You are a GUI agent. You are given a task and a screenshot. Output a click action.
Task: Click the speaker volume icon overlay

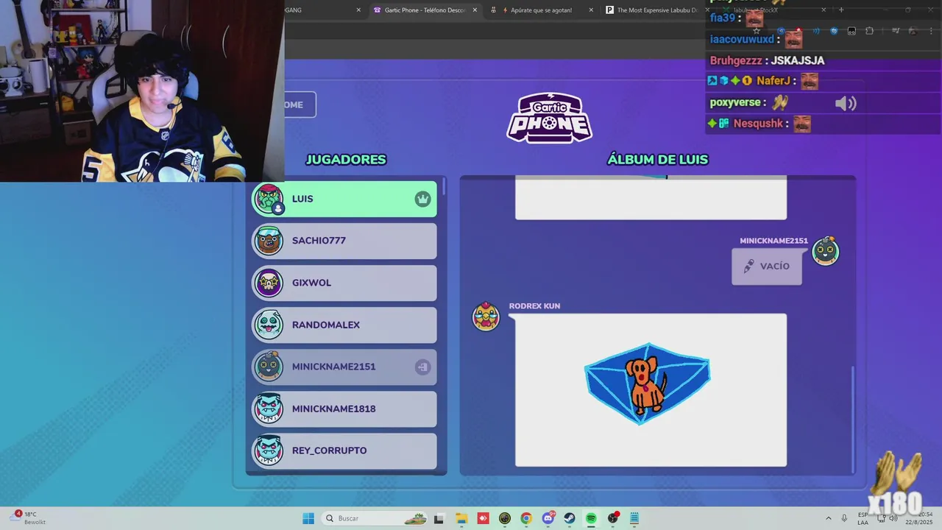coord(846,104)
